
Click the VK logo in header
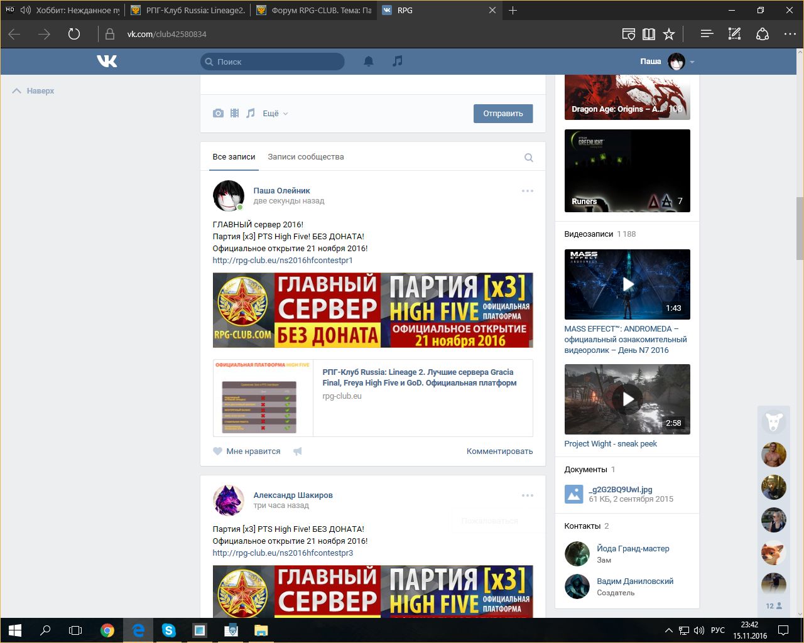107,61
